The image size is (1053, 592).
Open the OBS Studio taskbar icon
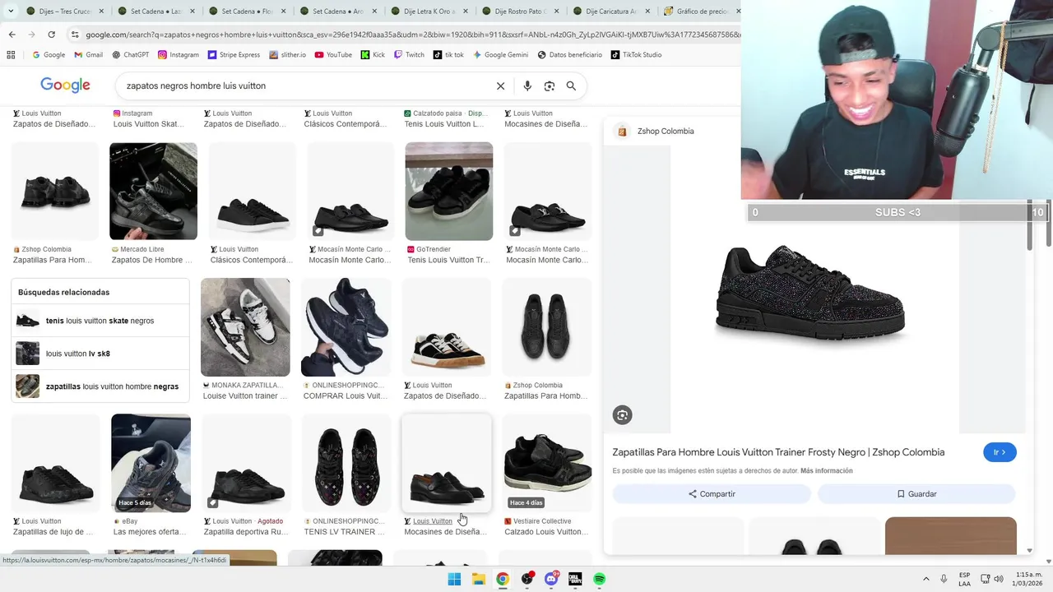(x=527, y=579)
